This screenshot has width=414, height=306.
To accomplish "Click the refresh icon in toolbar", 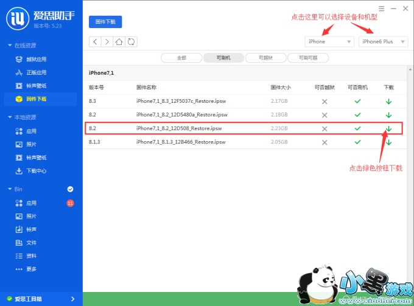I will 131,41.
